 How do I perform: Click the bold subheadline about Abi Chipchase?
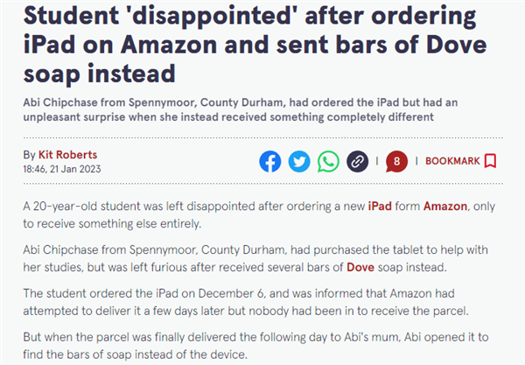(x=240, y=109)
